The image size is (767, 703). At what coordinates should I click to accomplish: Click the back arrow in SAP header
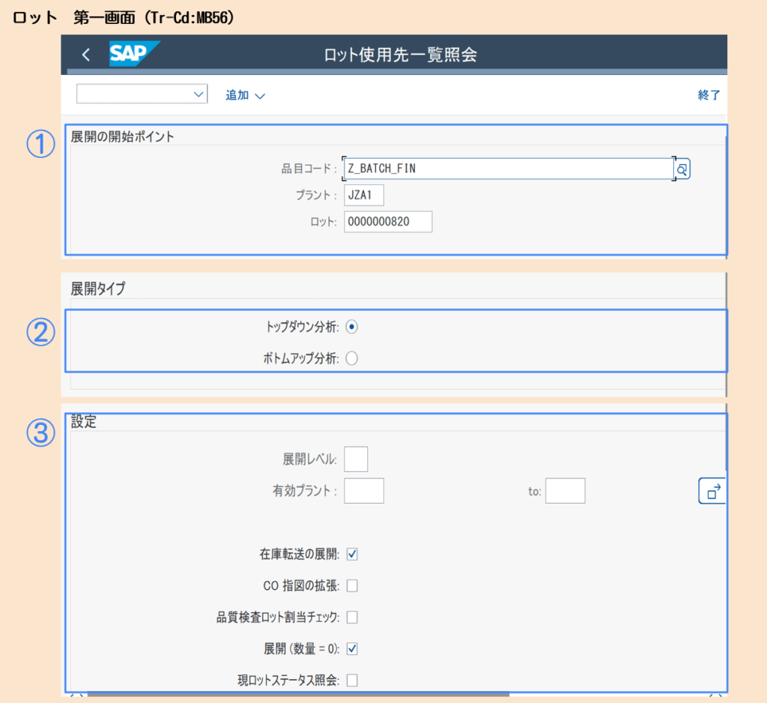[x=86, y=55]
